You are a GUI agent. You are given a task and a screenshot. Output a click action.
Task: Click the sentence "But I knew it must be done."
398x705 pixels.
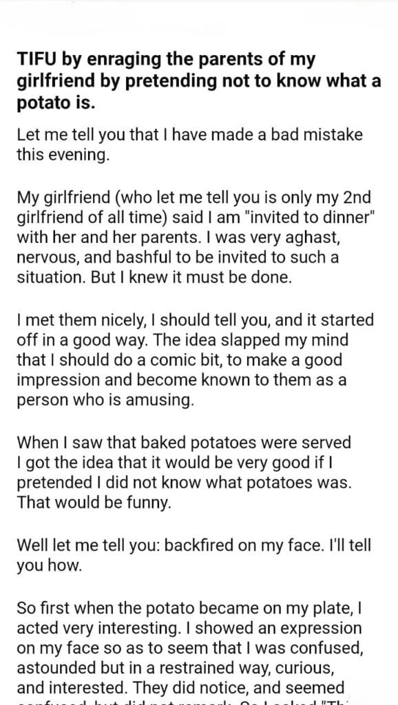(191, 277)
